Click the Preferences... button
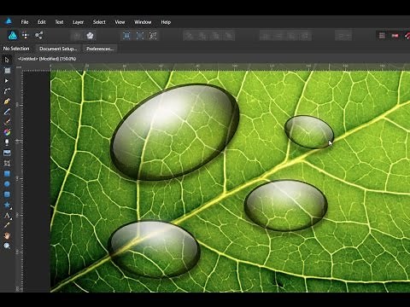The image size is (410, 307). point(100,49)
